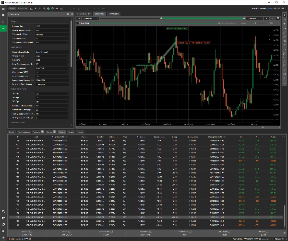Open the Trade section in left sidebar
The width and height of the screenshot is (288, 241).
coord(3,15)
